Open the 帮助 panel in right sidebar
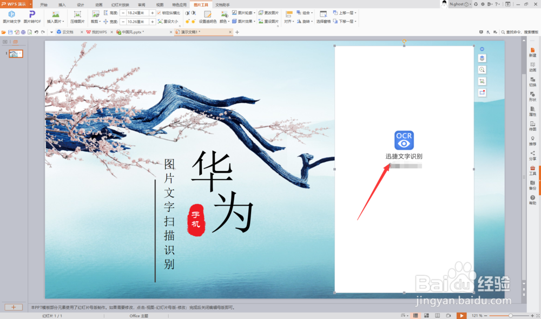 (533, 200)
